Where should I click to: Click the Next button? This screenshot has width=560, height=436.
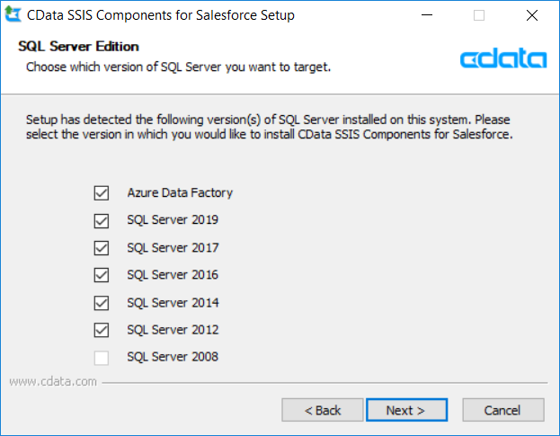tap(406, 410)
